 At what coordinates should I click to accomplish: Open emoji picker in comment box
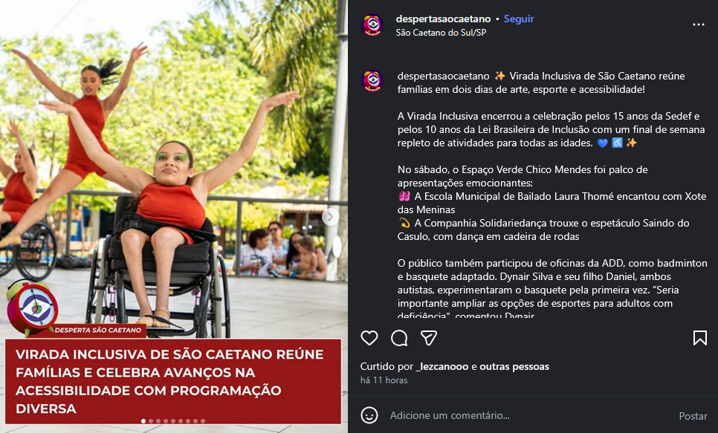[369, 416]
